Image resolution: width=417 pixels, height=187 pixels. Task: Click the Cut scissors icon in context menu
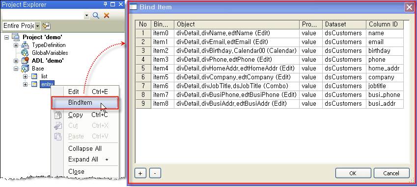pyautogui.click(x=57, y=125)
